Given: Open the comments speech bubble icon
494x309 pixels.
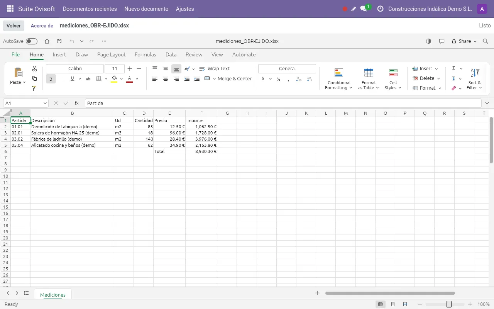Looking at the screenshot, I should 442,41.
